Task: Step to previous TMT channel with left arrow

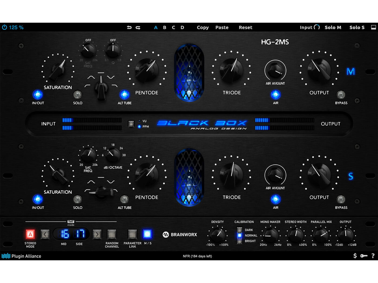Action: tap(45, 234)
